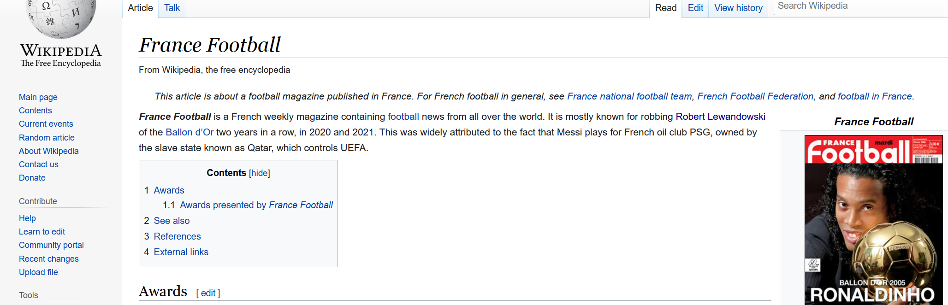Open the View history tab
Viewport: 948px width, 305px height.
click(738, 8)
